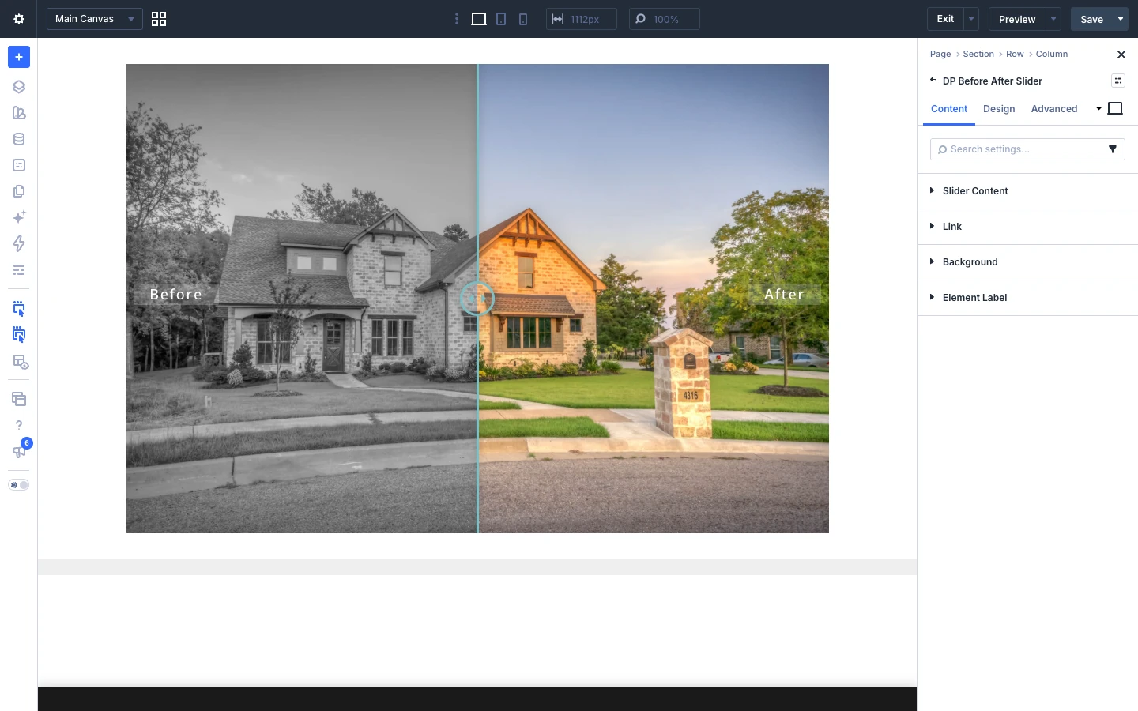The width and height of the screenshot is (1138, 711).
Task: Click the panel layout square icon near tabs
Action: click(x=1115, y=108)
